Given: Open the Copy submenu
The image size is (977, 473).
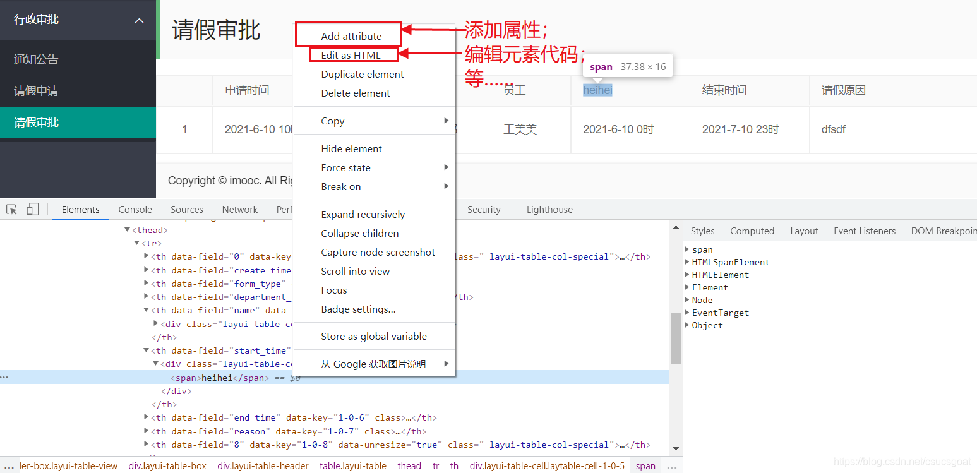Looking at the screenshot, I should [x=374, y=121].
